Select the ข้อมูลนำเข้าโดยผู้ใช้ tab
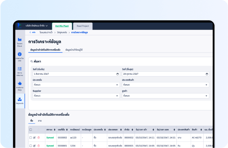 74,50
